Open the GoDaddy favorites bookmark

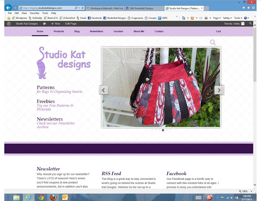coord(35,18)
